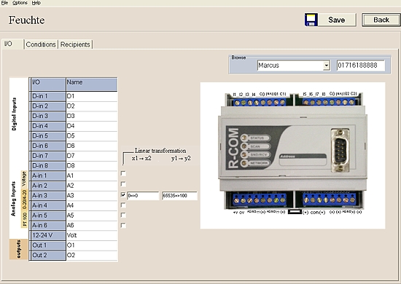
Task: Click the x1→x2 field showing 0=>0
Action: pos(143,196)
